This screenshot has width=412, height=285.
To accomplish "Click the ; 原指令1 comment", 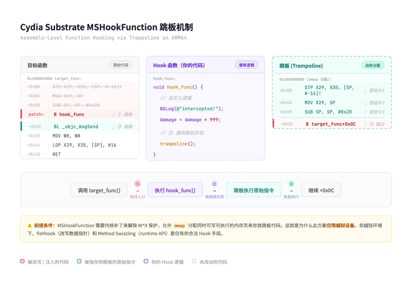I will [375, 91].
